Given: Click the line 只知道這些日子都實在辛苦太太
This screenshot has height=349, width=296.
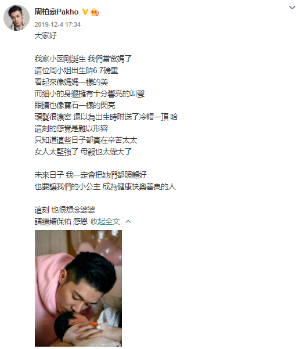Looking at the screenshot, I should 86,140.
